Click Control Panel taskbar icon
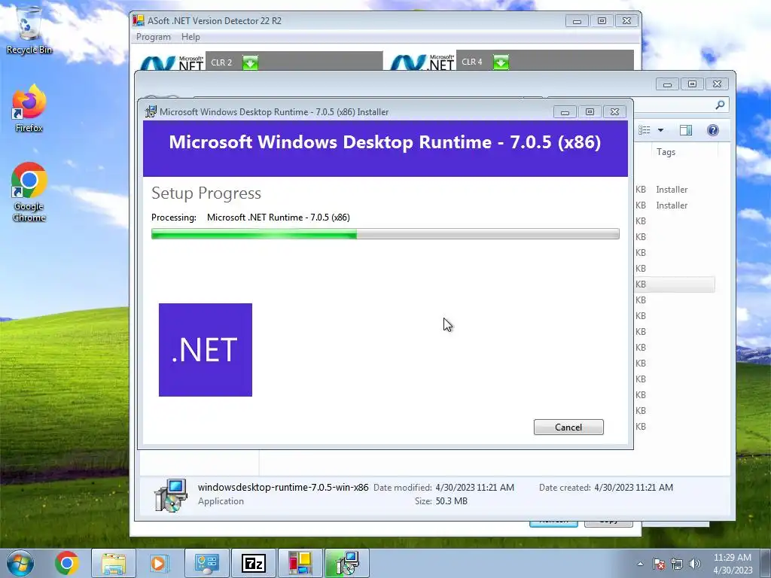 coord(206,563)
